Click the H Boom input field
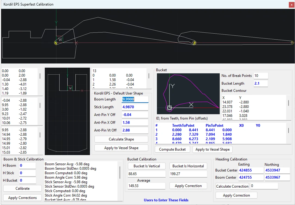The height and width of the screenshot is (205, 295). (27, 166)
